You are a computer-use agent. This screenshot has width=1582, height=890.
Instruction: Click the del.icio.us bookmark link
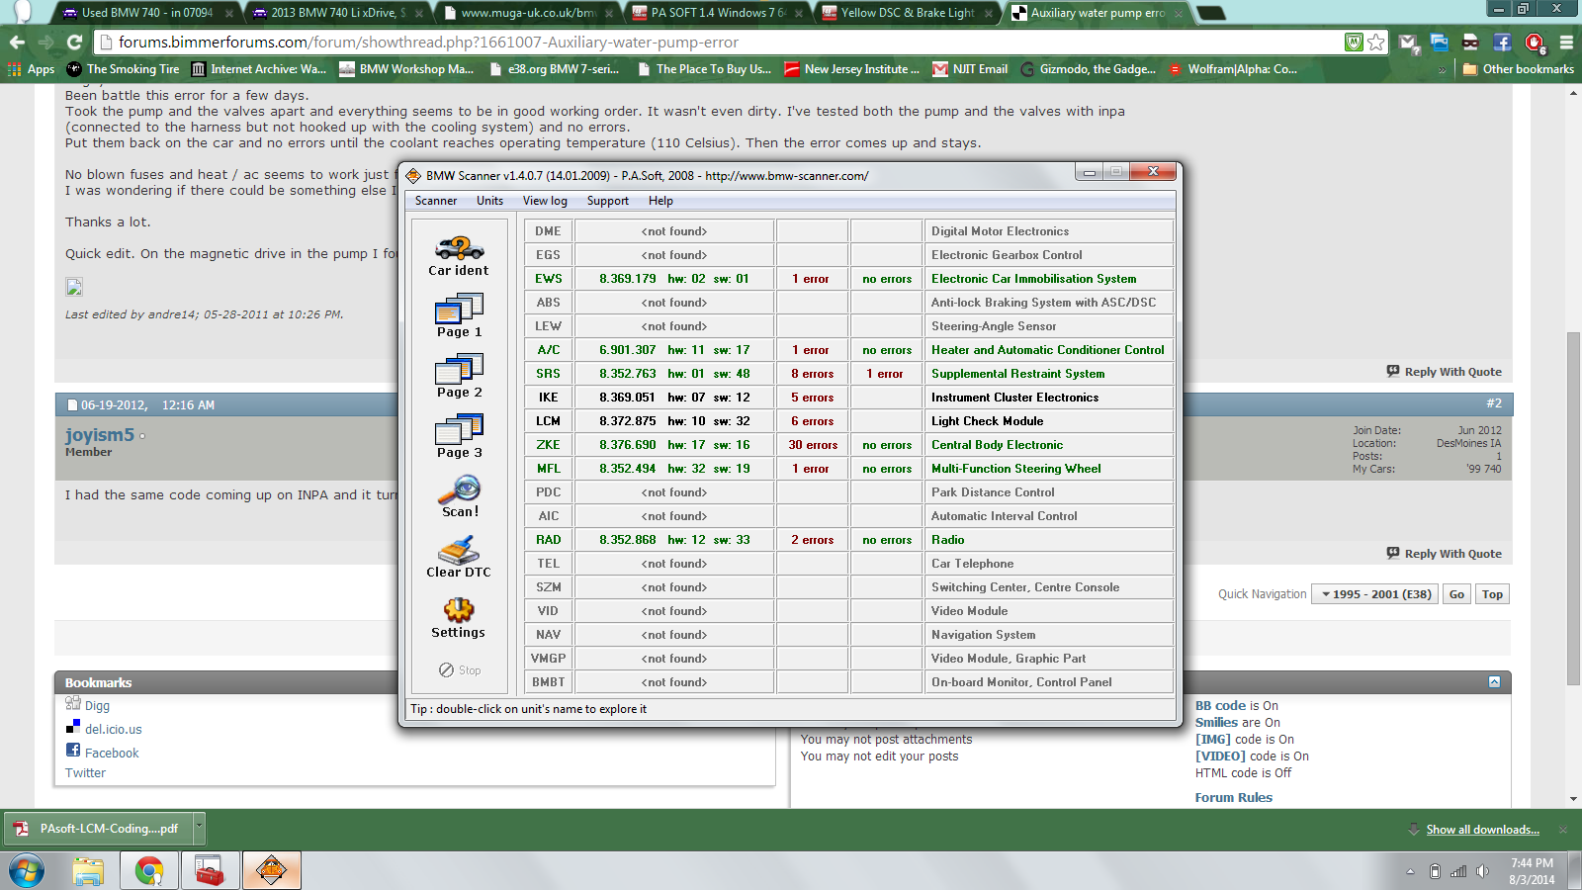[x=113, y=730]
